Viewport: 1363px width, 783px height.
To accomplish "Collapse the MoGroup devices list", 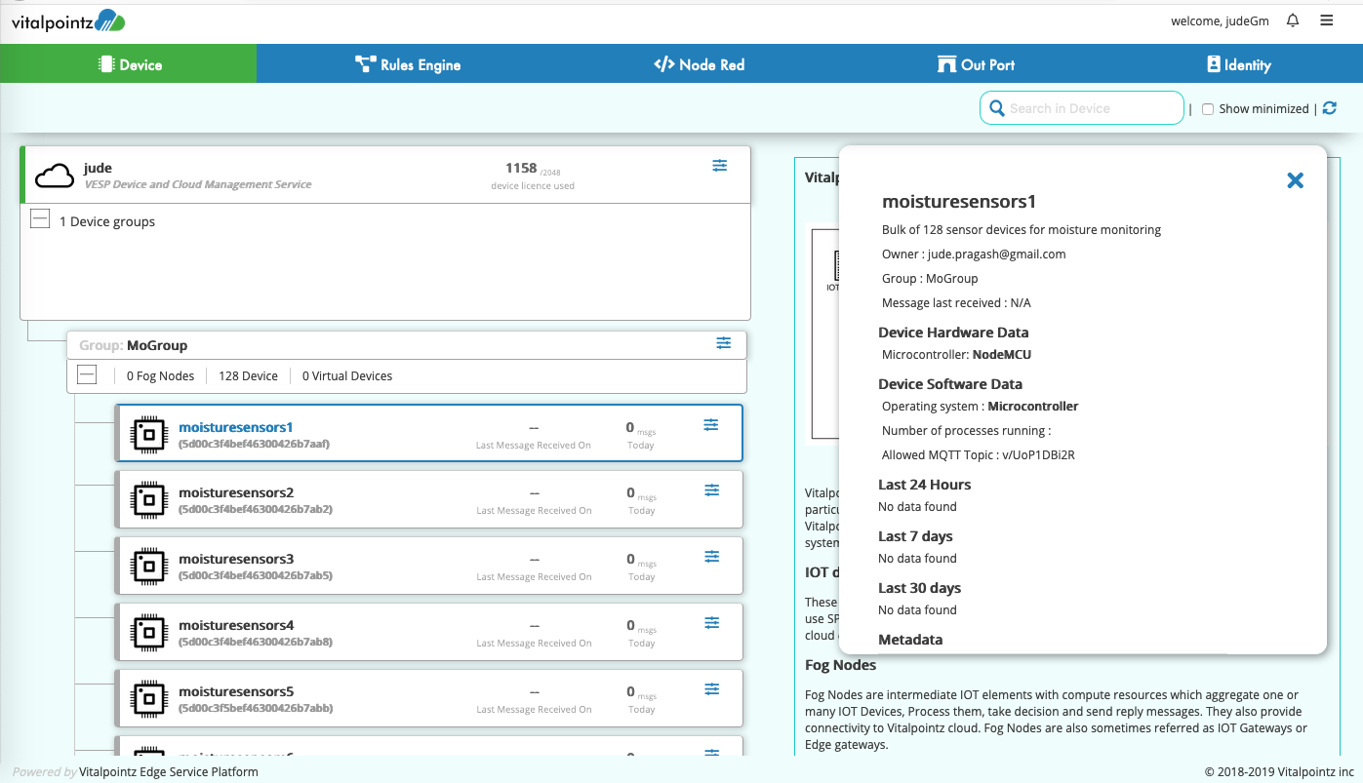I will 87,374.
